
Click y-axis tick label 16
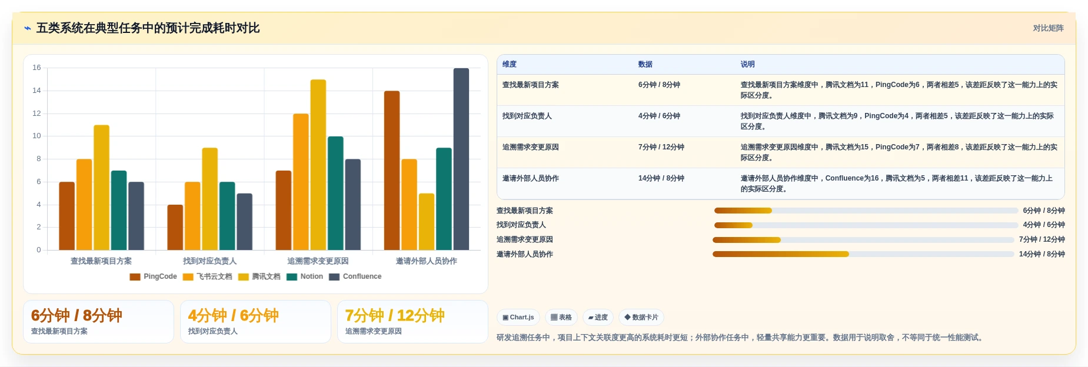click(36, 68)
